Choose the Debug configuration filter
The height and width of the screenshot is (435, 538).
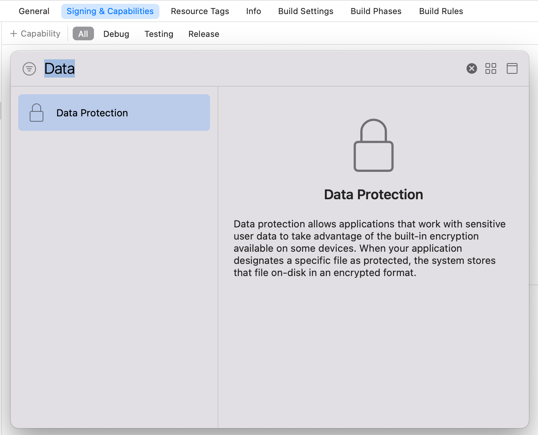coord(116,34)
